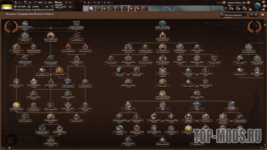Decrease game speed left of the date

224,3
